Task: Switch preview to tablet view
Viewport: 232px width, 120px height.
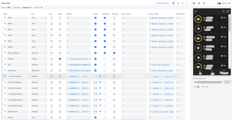Action: (199, 3)
